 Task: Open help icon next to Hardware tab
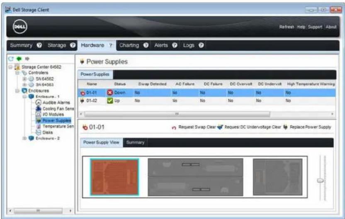[111, 45]
